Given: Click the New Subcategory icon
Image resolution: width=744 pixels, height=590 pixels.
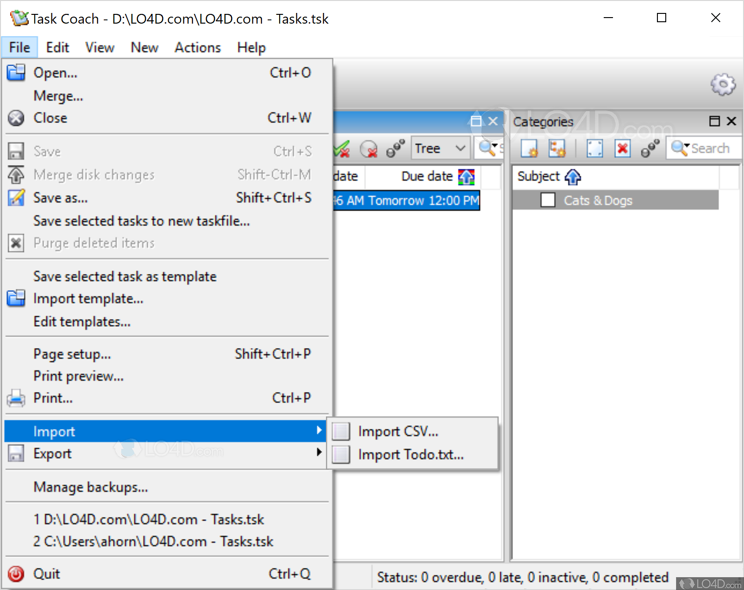Looking at the screenshot, I should [x=557, y=148].
